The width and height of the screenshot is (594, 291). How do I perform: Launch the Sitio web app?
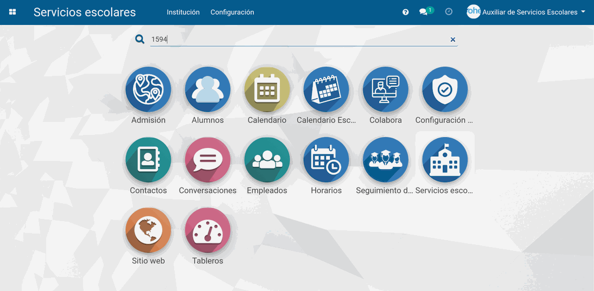[148, 230]
